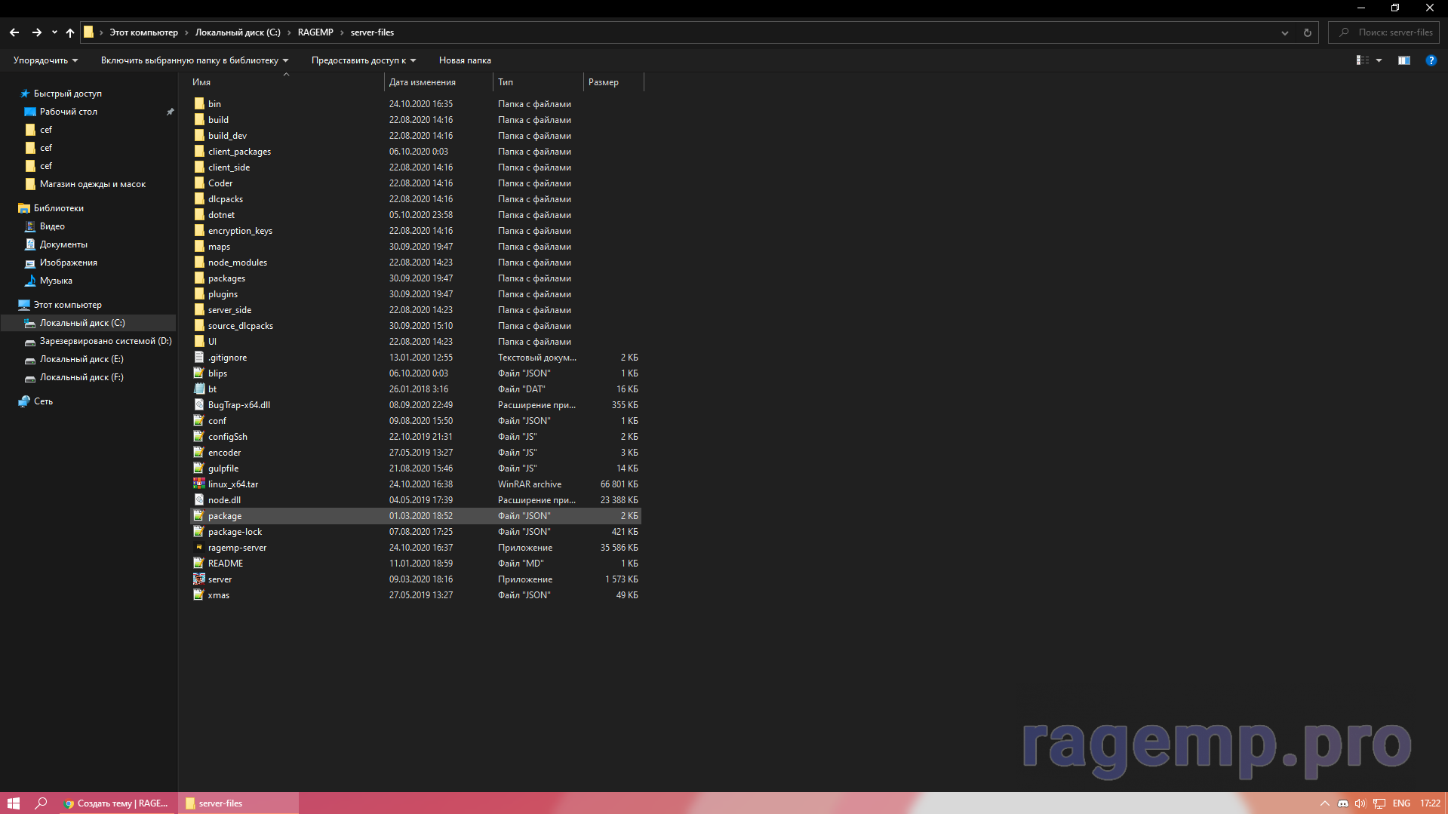
Task: Select Локальный диск (C:) breadcrumb segment
Action: tap(238, 32)
